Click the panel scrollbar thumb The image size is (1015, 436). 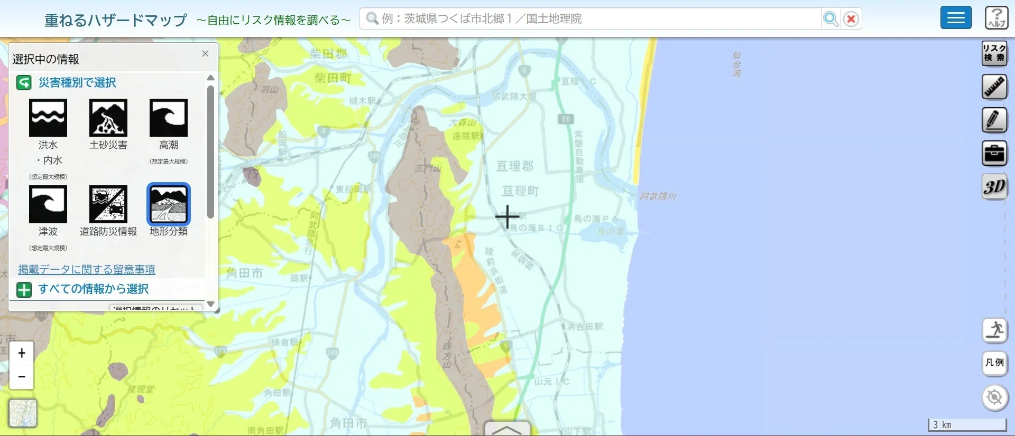(x=210, y=152)
